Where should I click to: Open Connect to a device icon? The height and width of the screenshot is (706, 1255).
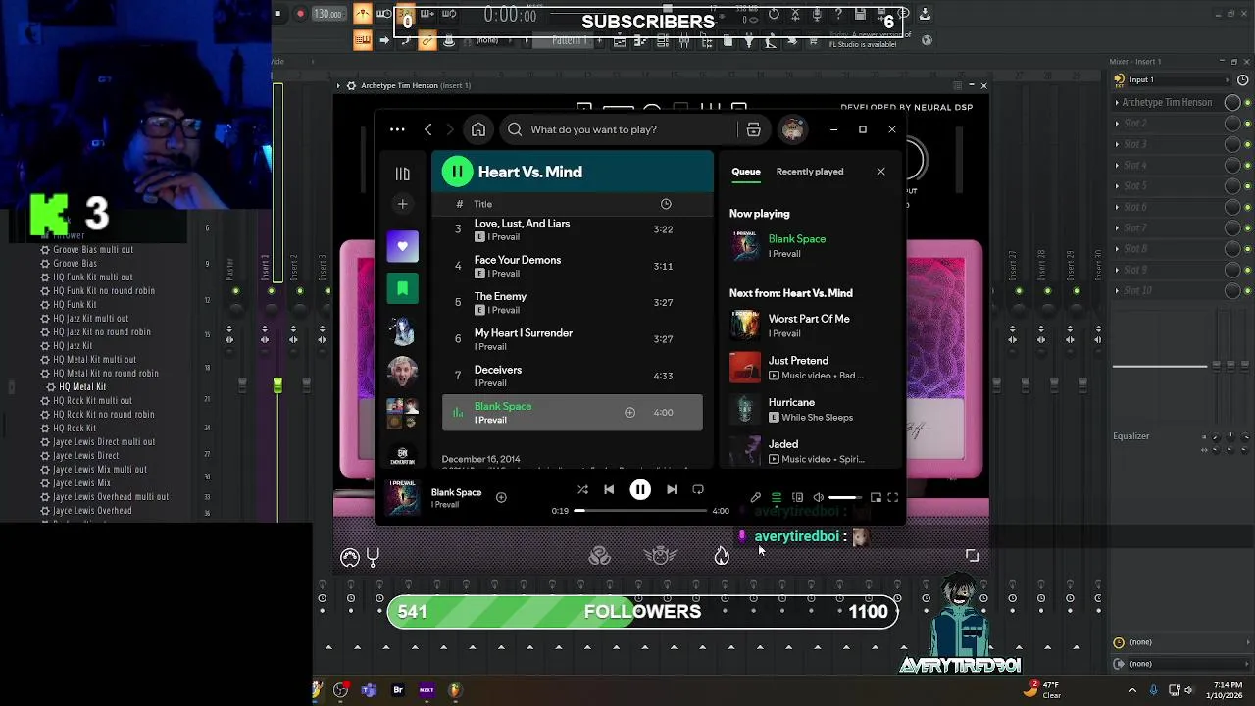pyautogui.click(x=797, y=498)
